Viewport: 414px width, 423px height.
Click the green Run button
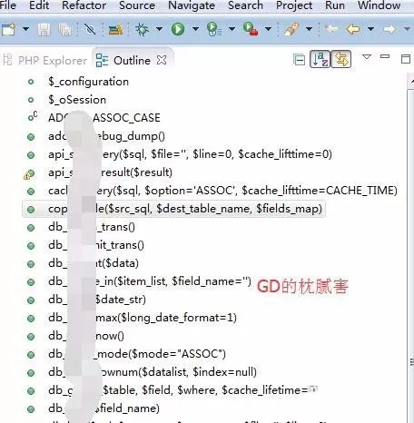tap(178, 29)
